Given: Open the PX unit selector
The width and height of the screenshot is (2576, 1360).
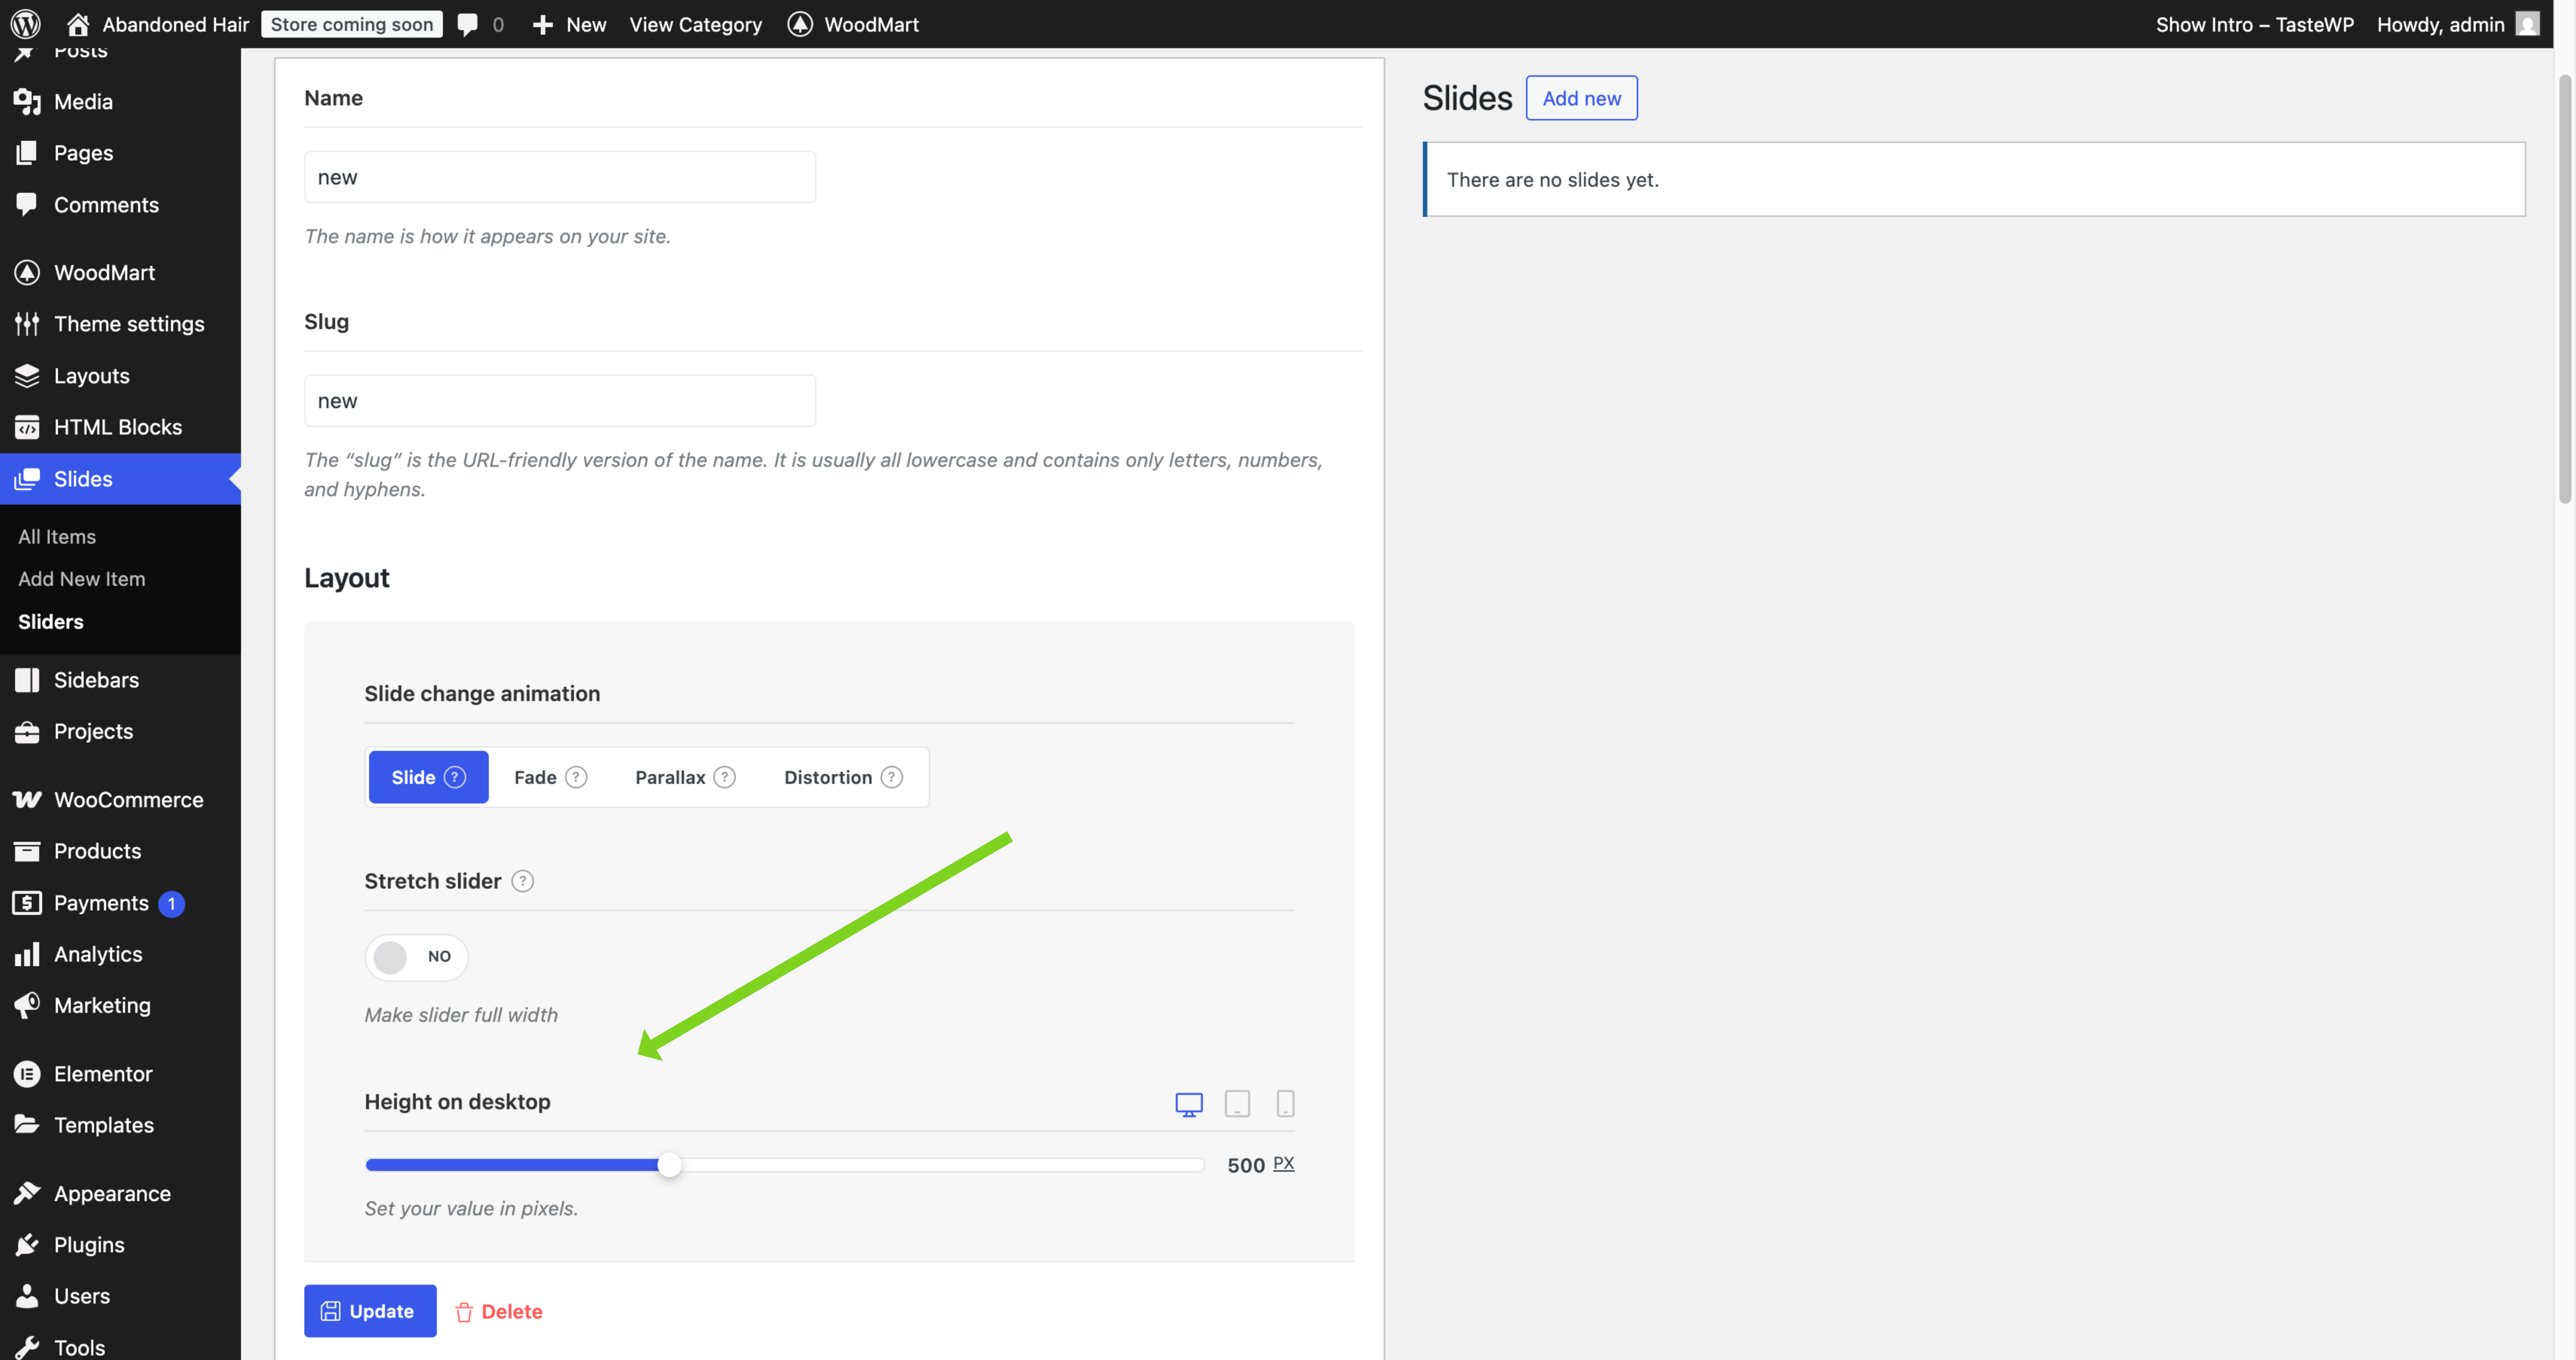Looking at the screenshot, I should 1284,1164.
